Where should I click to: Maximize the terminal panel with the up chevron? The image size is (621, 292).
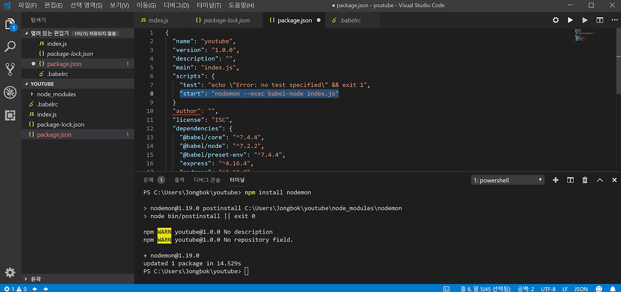pos(600,180)
